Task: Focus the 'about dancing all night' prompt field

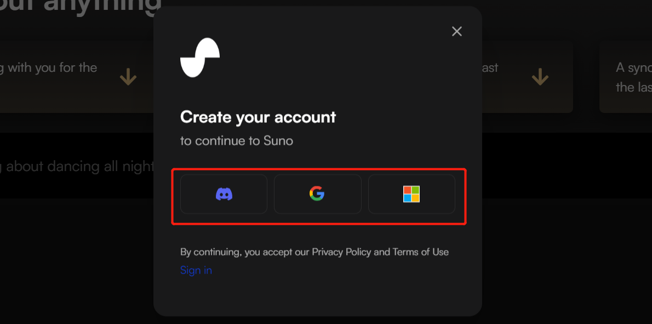Action: [77, 166]
